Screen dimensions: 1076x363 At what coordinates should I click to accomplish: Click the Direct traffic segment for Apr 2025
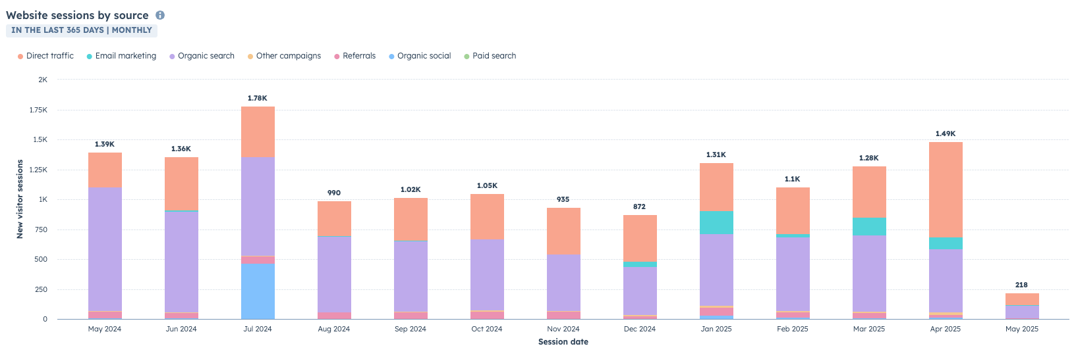click(x=946, y=189)
